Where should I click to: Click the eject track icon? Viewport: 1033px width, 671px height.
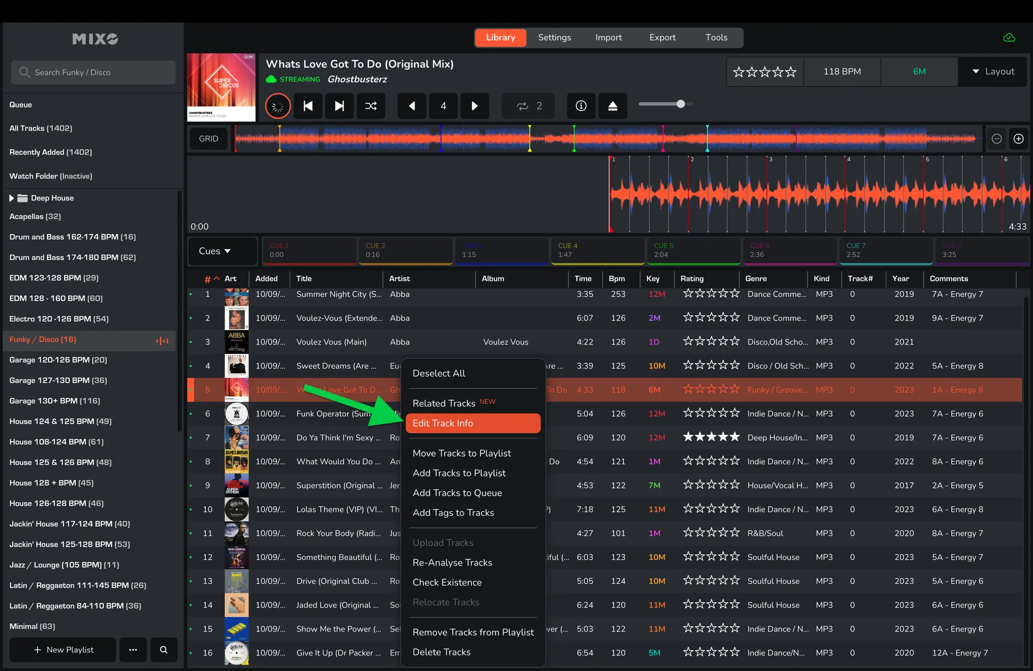pyautogui.click(x=613, y=106)
